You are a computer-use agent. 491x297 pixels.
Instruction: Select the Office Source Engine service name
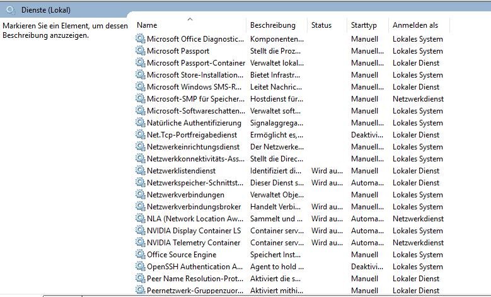point(182,255)
